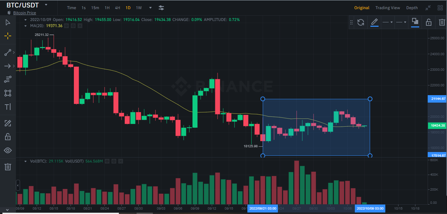Select the 1D interval
Screen dimensions: 447x214
click(x=128, y=8)
